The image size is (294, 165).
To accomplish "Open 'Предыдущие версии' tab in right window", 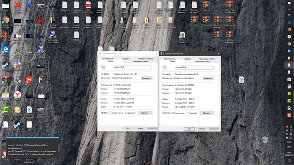I will click(x=207, y=59).
